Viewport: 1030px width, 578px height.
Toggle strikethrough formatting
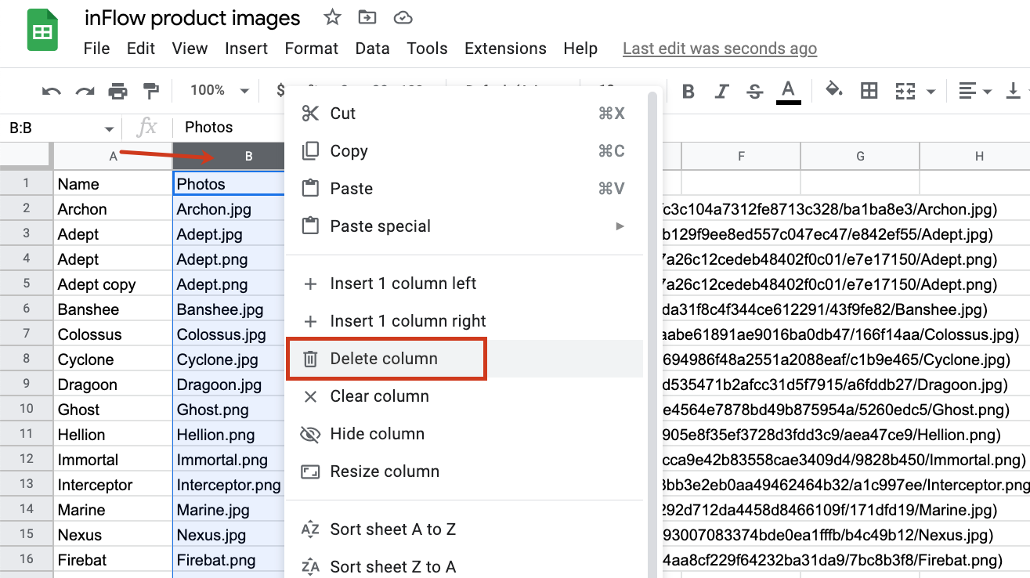[755, 91]
